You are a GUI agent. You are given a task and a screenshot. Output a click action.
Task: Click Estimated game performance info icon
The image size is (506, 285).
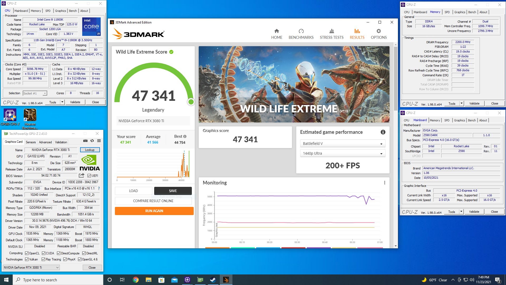(x=383, y=132)
